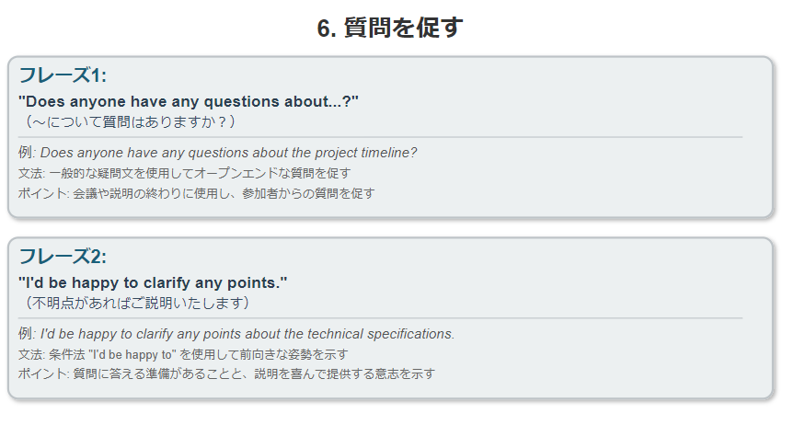Select the example sentence about the project timeline
The height and width of the screenshot is (425, 794).
[x=229, y=153]
